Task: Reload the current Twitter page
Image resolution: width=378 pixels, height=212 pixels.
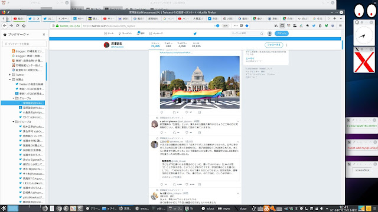Action: tap(17, 26)
